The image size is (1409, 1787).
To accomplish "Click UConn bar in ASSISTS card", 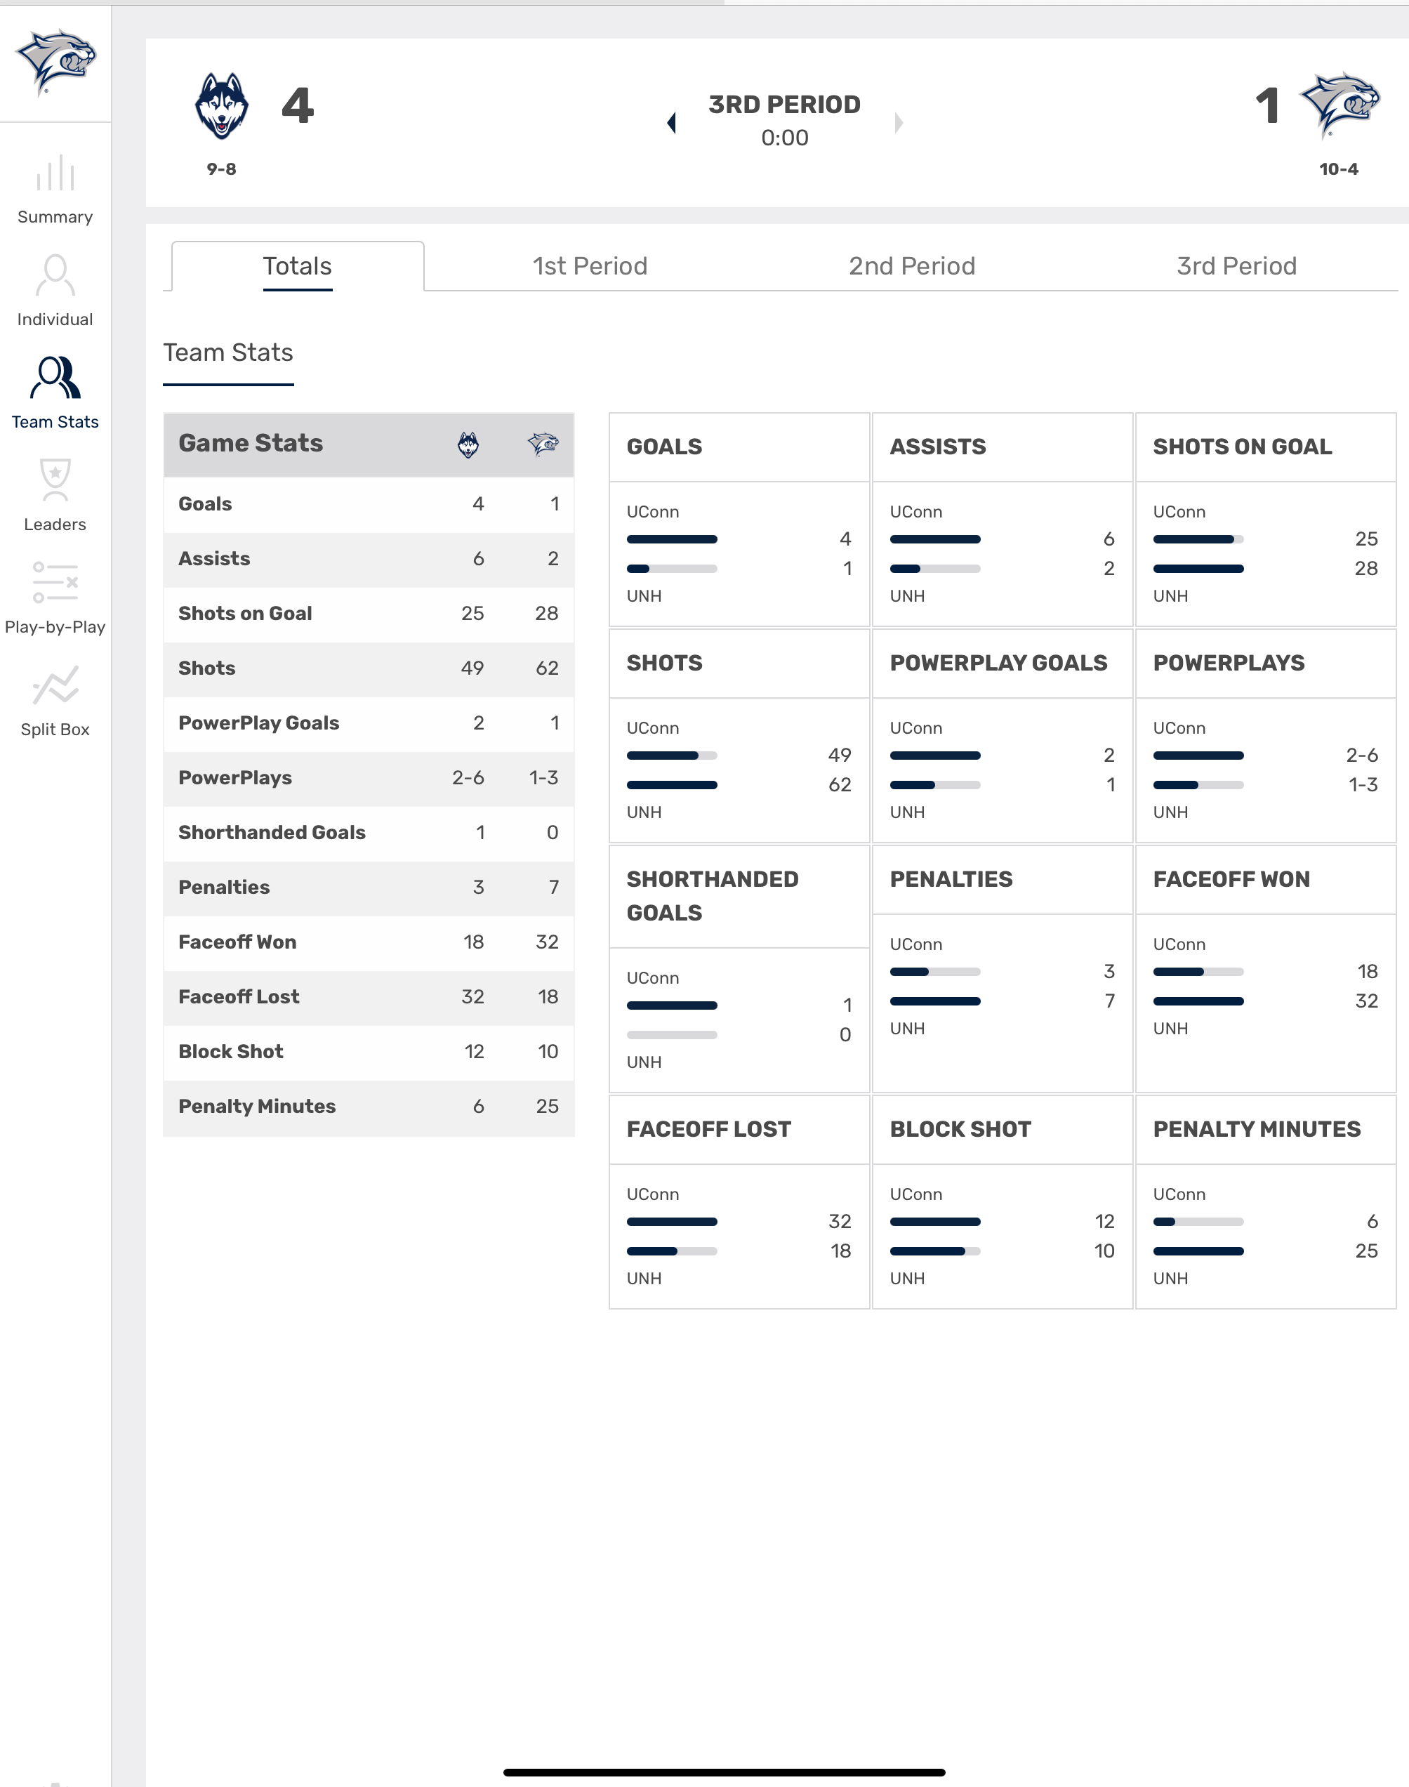I will click(x=934, y=539).
